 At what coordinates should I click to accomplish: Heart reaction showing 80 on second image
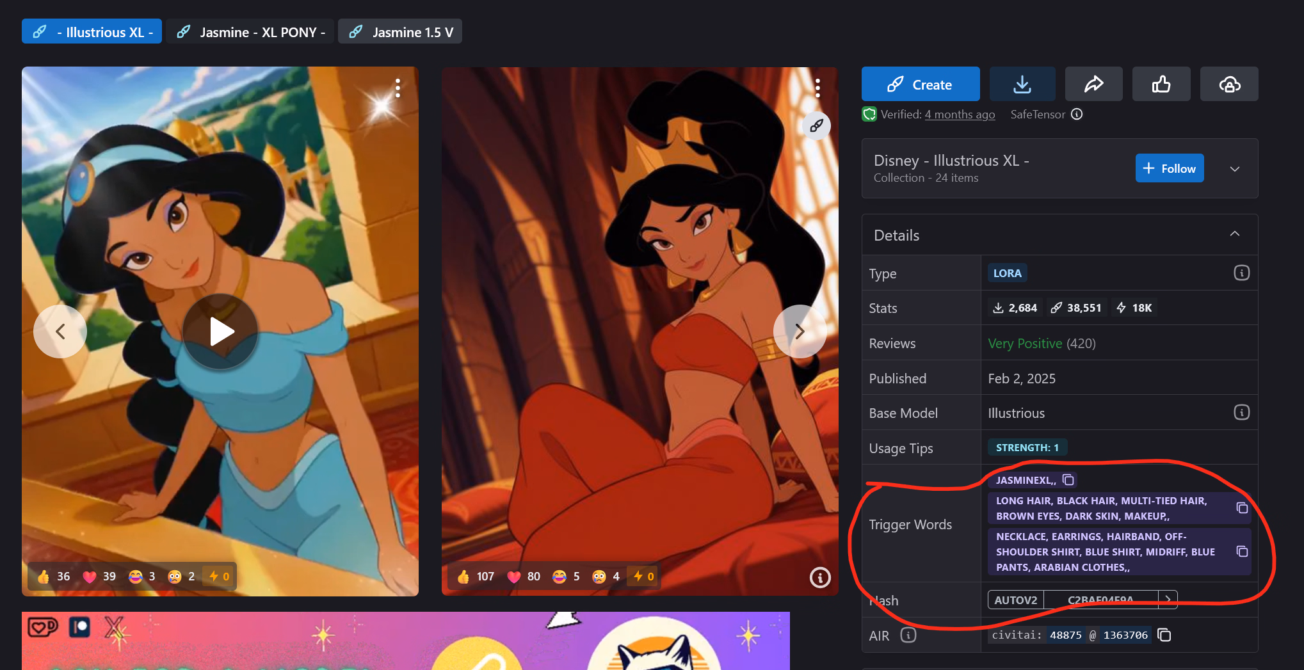(x=524, y=577)
